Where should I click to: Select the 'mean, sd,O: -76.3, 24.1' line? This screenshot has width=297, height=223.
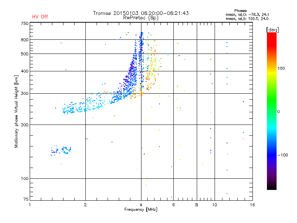247,14
